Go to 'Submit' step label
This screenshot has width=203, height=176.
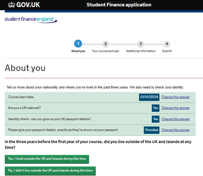[167, 51]
